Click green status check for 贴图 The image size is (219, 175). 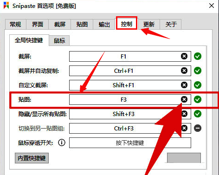click(x=198, y=99)
